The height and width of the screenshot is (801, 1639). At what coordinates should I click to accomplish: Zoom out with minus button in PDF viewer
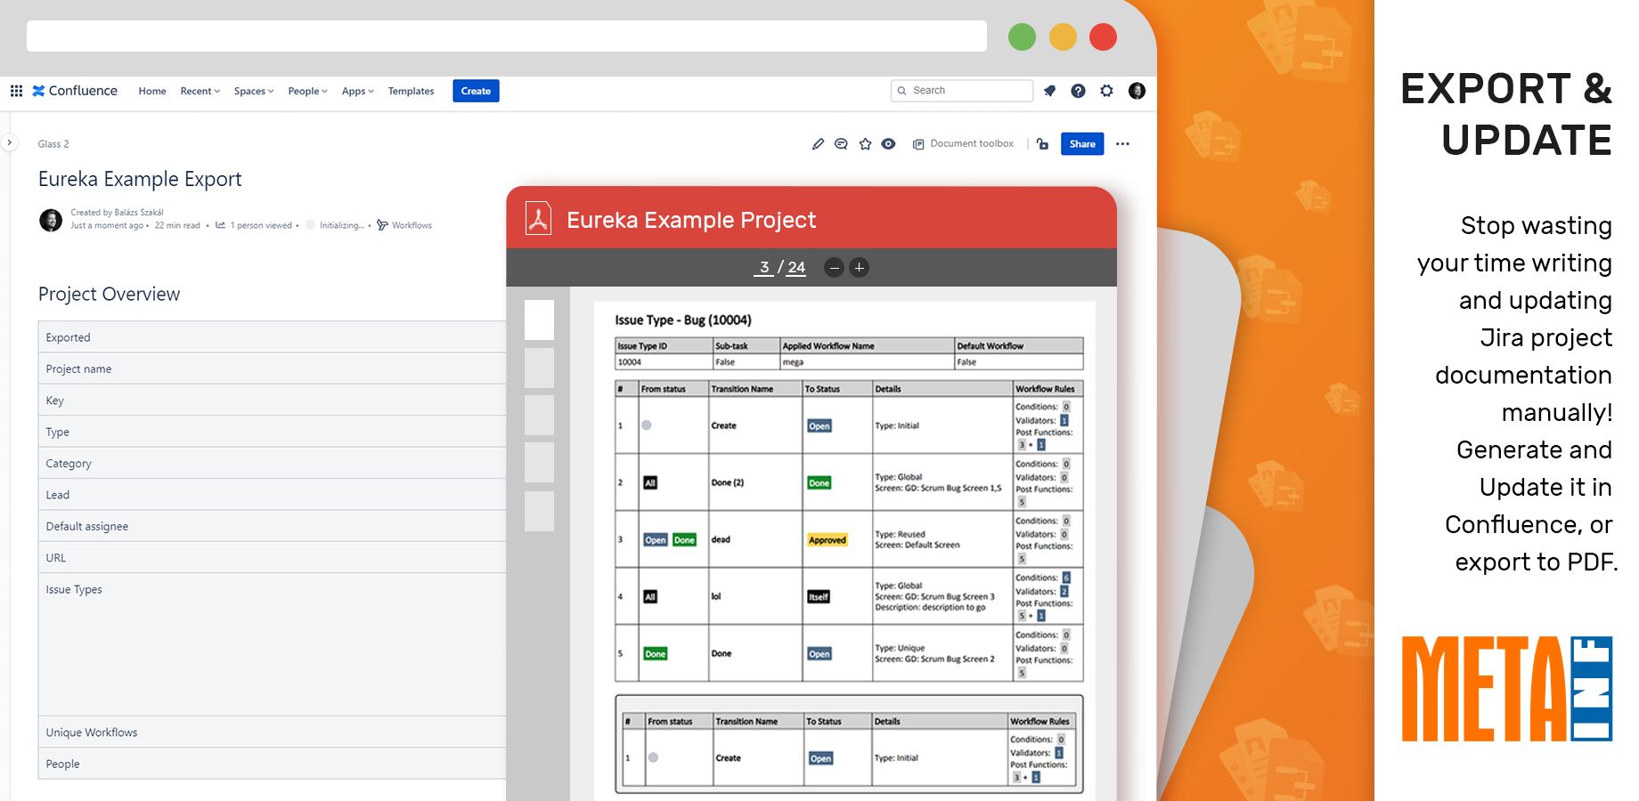834,267
